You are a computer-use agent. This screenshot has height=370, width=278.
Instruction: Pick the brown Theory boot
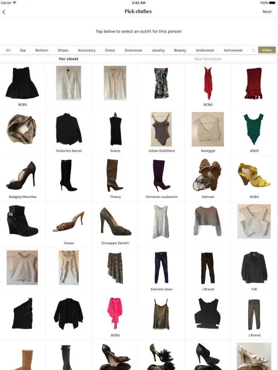115,175
